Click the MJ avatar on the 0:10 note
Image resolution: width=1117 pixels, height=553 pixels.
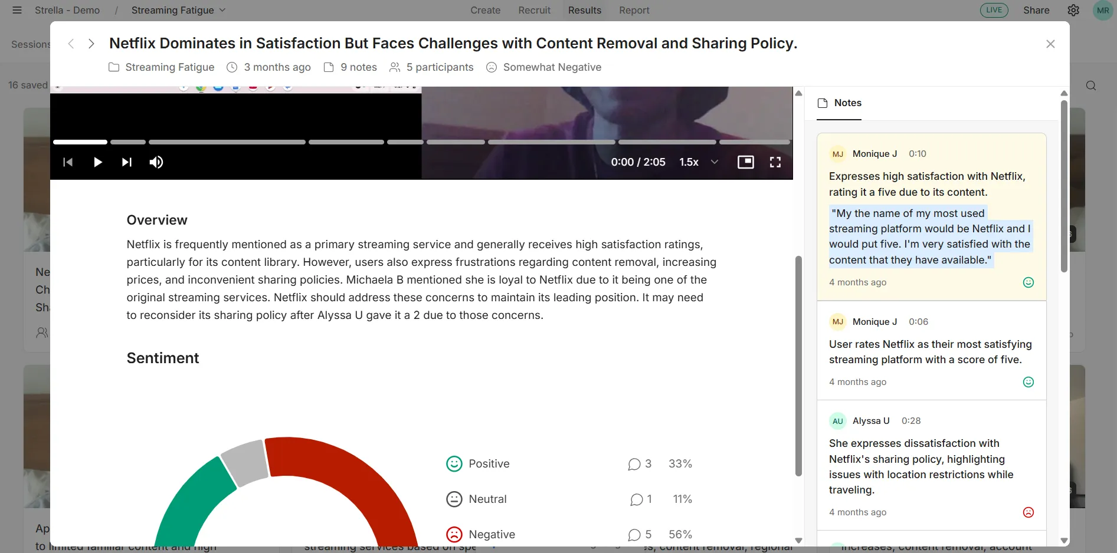[x=838, y=154]
